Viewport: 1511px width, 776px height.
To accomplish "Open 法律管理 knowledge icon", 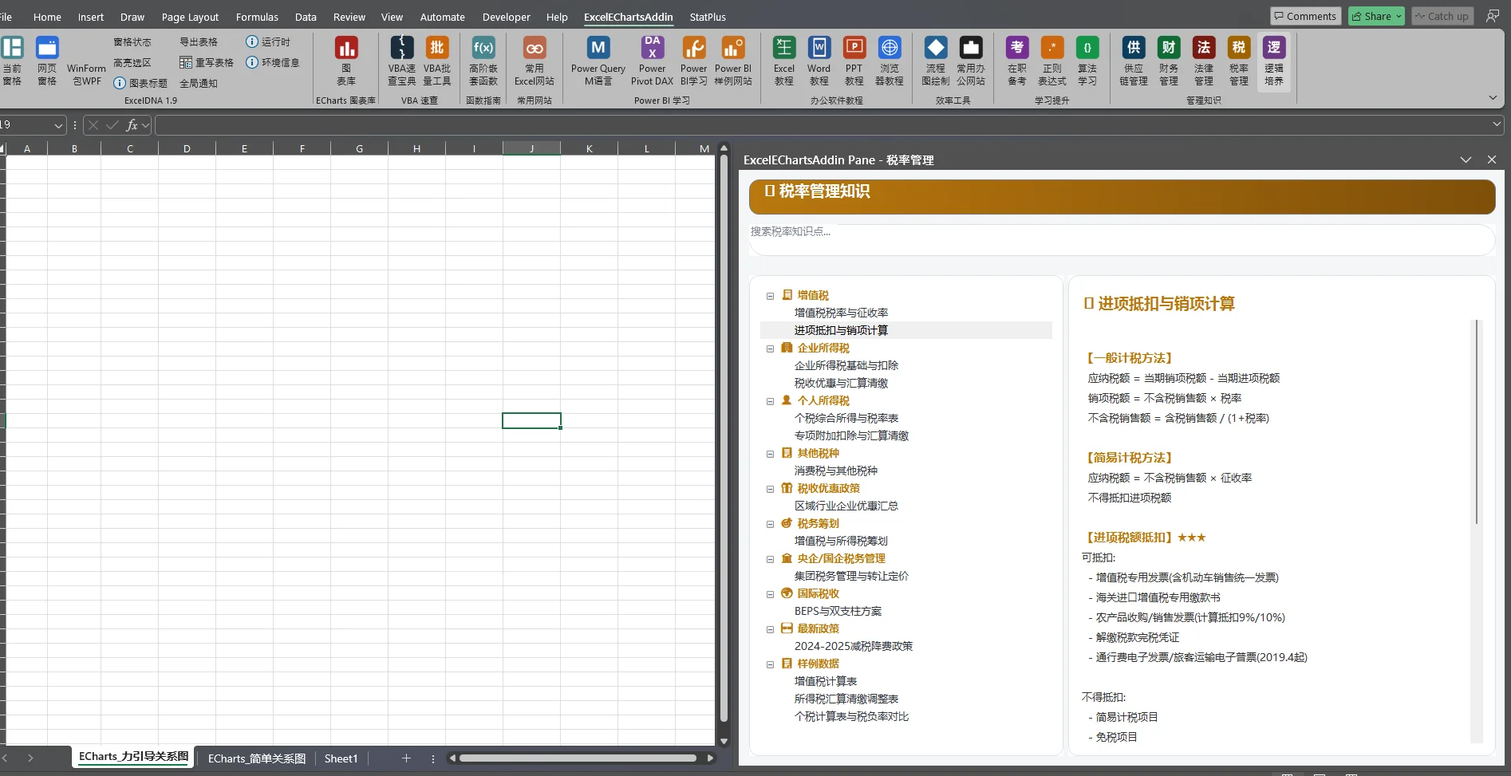I will (1203, 61).
